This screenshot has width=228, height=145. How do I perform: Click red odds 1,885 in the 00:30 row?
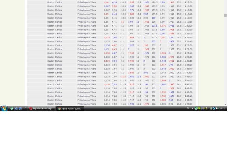(131, 73)
